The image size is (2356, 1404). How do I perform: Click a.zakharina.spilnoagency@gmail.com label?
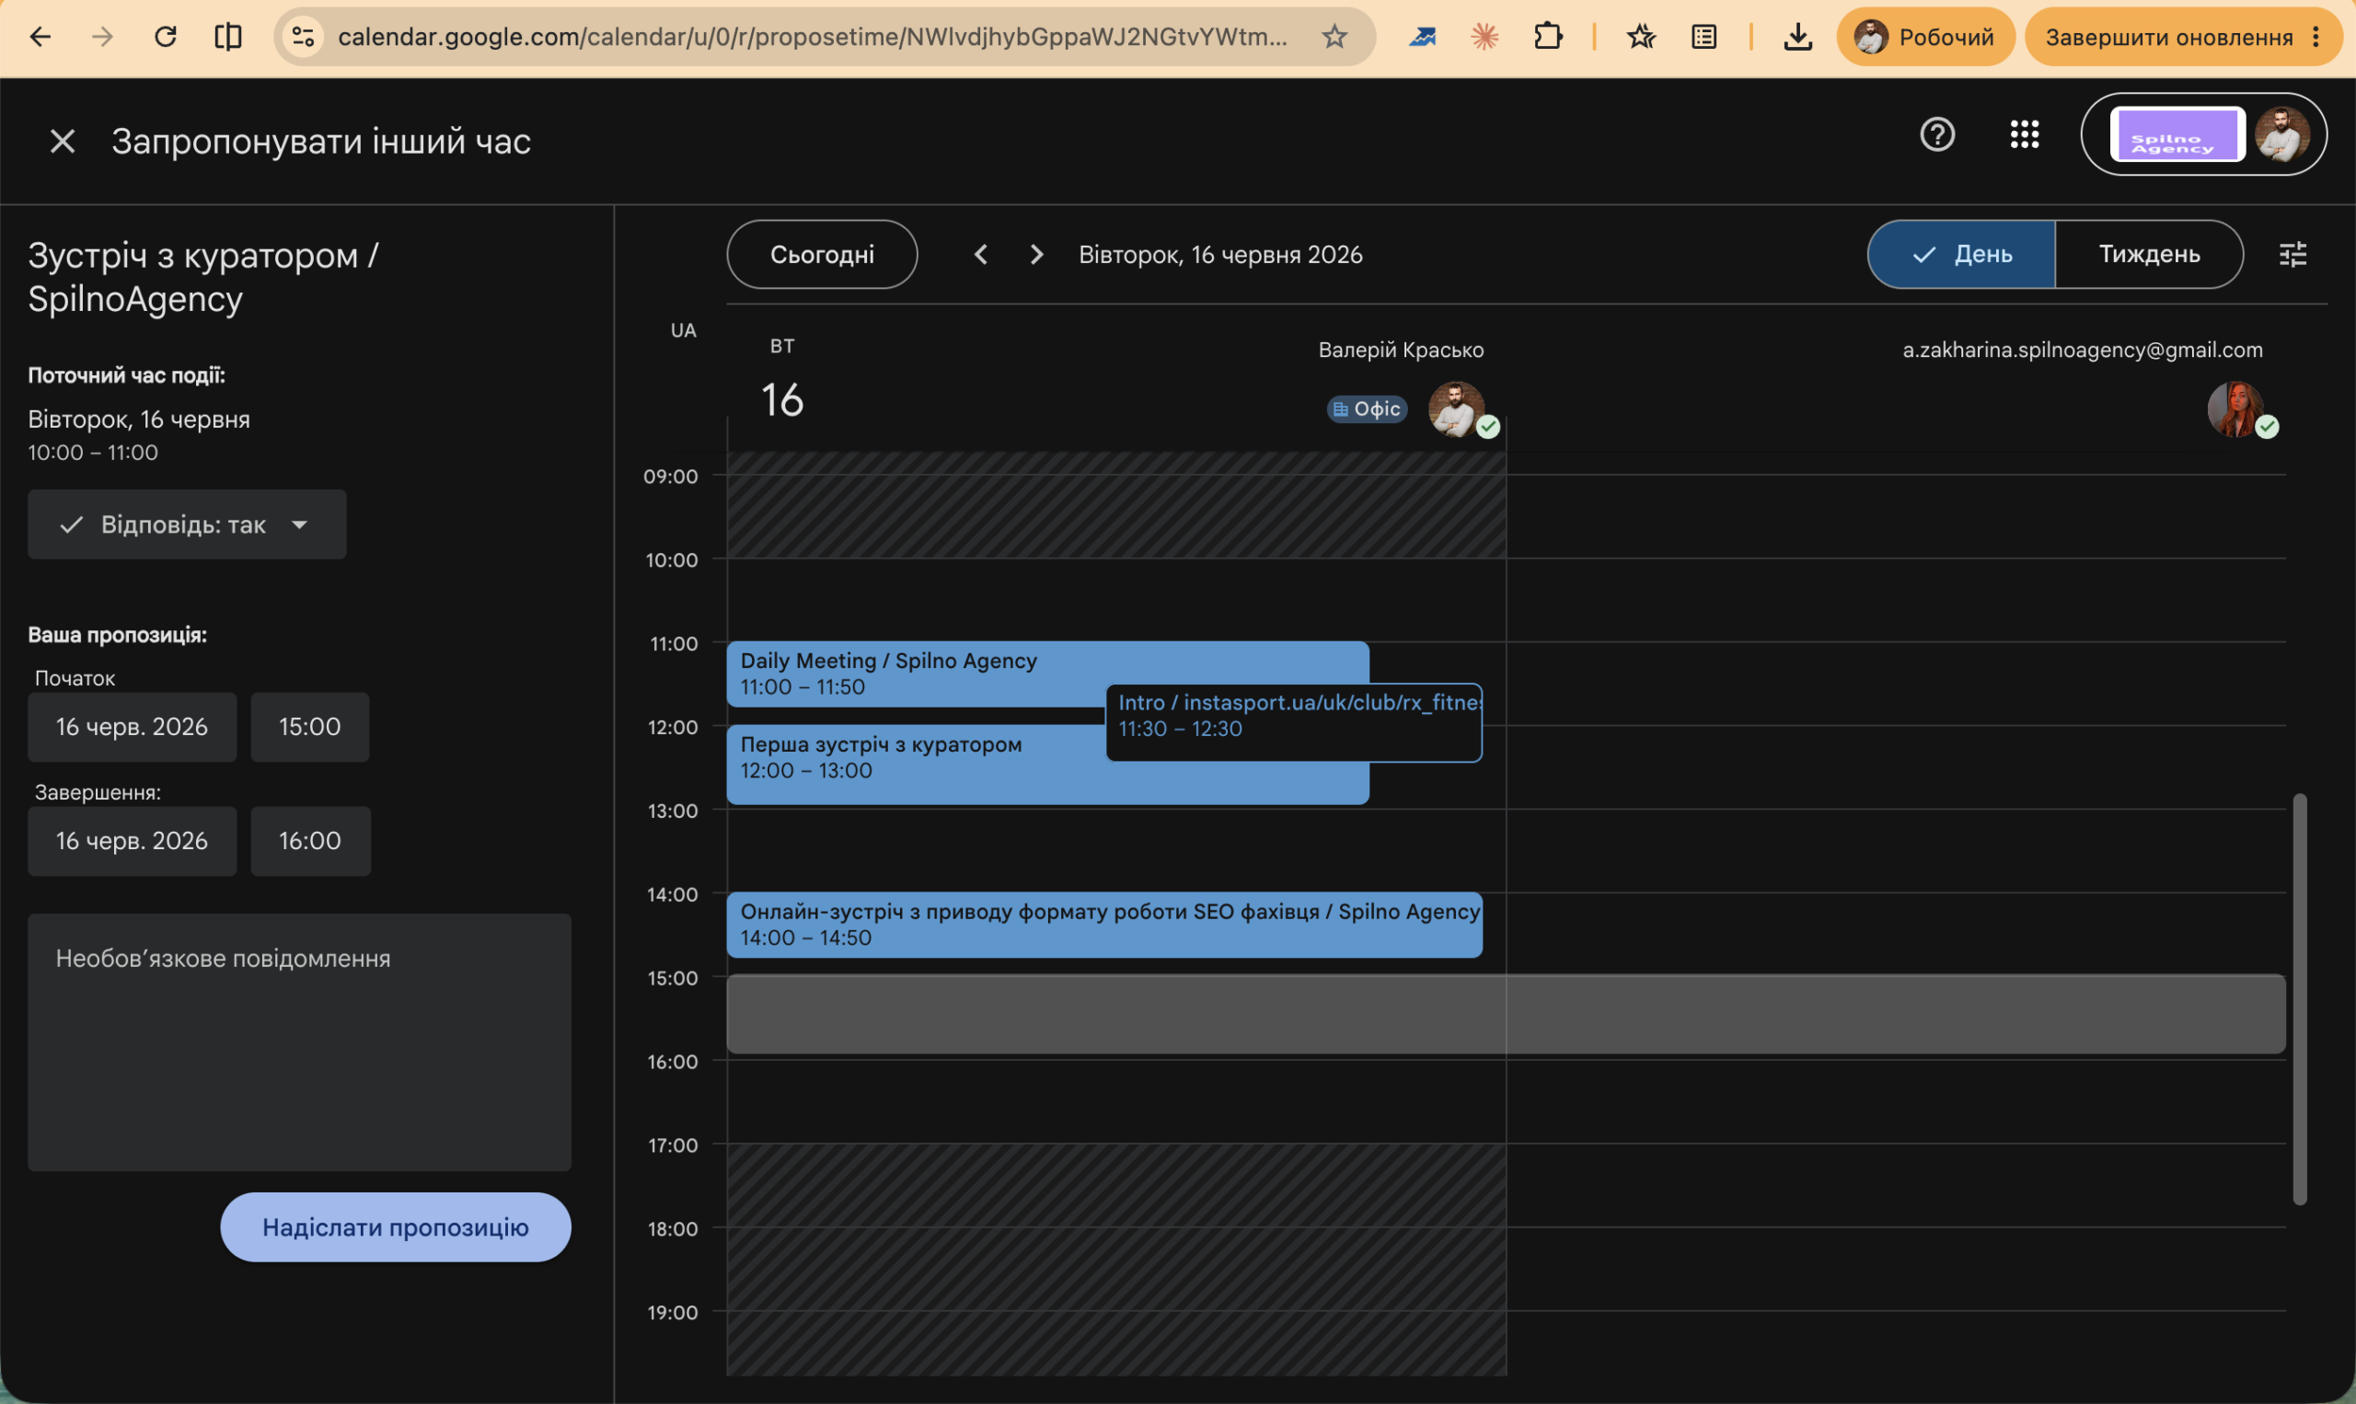pyautogui.click(x=2083, y=350)
